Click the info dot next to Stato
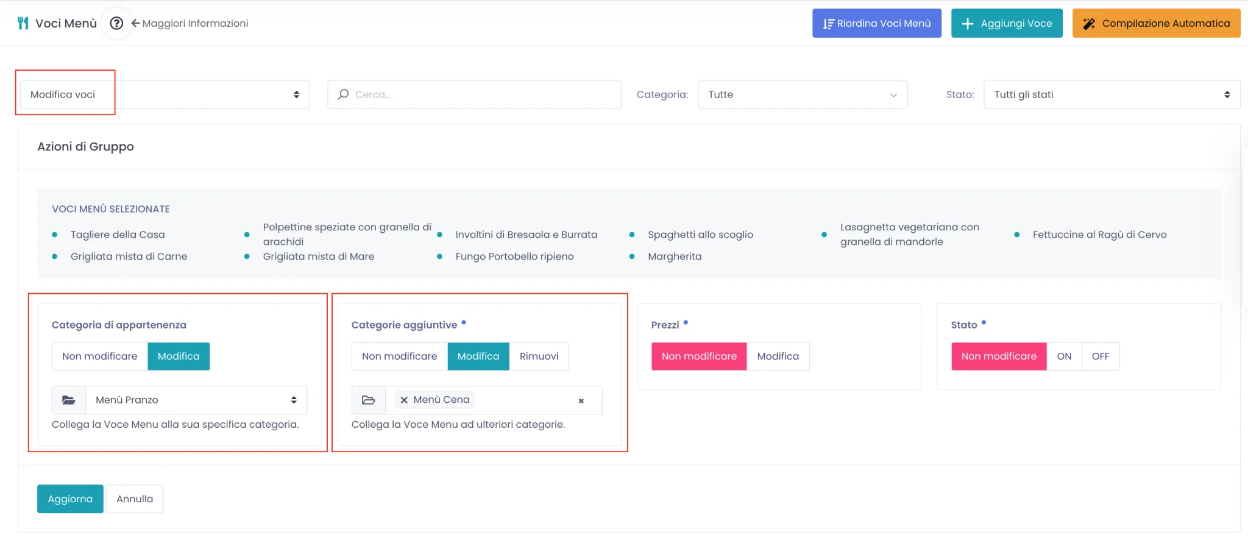The image size is (1248, 543). tap(984, 322)
